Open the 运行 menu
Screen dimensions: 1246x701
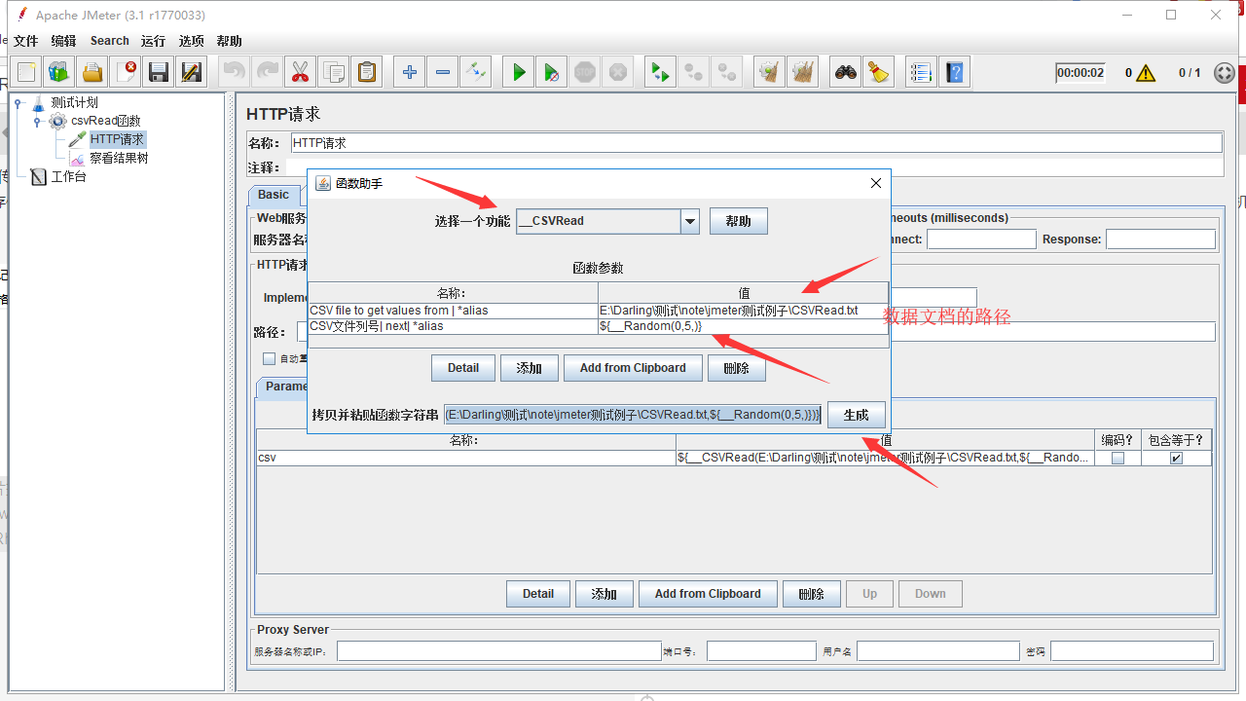pyautogui.click(x=153, y=41)
